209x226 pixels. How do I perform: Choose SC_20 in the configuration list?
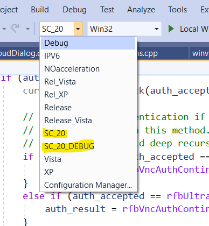(x=88, y=133)
